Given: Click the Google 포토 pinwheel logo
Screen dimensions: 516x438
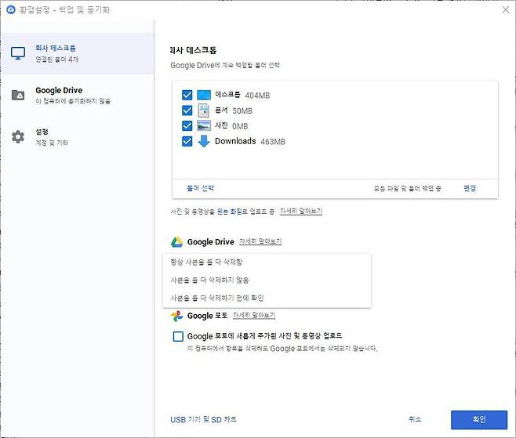Looking at the screenshot, I should 176,316.
